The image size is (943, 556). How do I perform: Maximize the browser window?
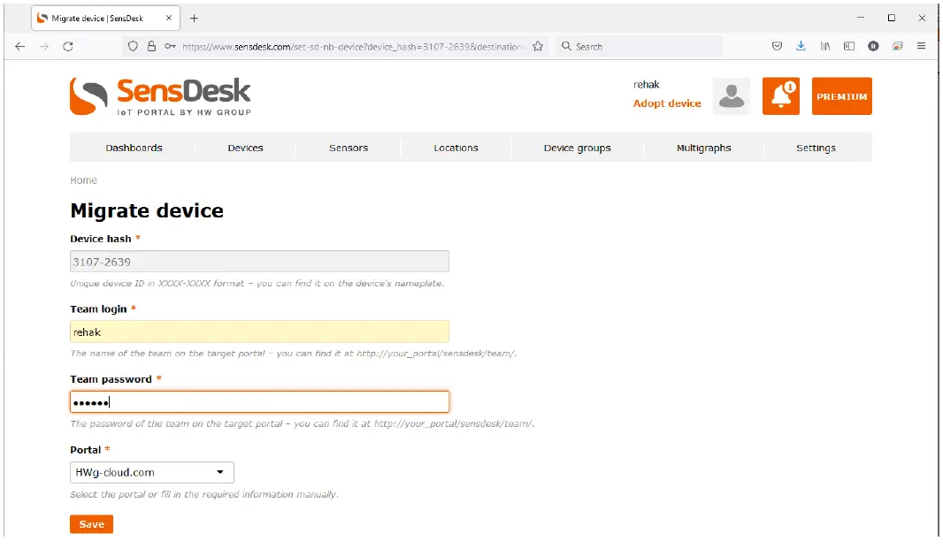pyautogui.click(x=892, y=18)
